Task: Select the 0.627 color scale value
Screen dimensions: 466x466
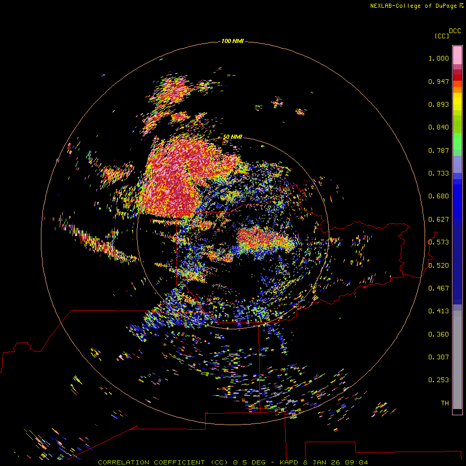Action: point(439,220)
